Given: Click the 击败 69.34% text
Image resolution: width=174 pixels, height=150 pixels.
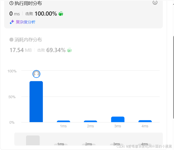Looking at the screenshot, I should coord(51,50).
